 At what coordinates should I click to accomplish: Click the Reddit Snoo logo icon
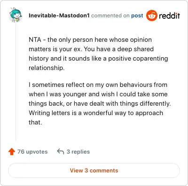click(x=151, y=15)
